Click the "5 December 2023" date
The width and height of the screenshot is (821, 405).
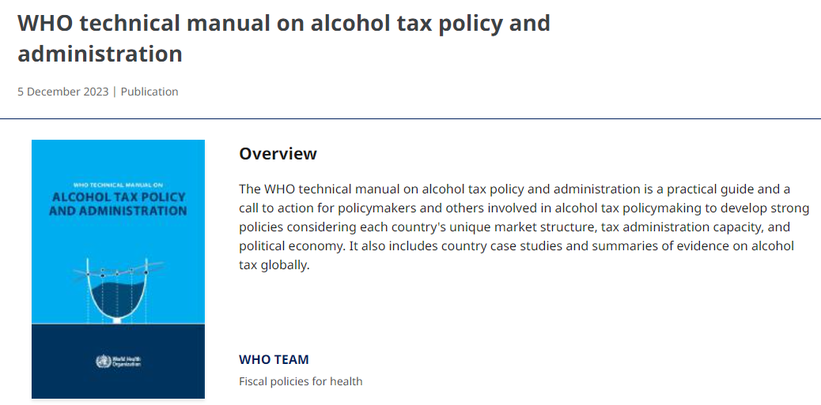coord(63,92)
